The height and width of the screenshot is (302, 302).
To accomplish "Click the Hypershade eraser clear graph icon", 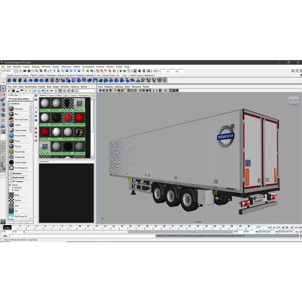I will 35,91.
